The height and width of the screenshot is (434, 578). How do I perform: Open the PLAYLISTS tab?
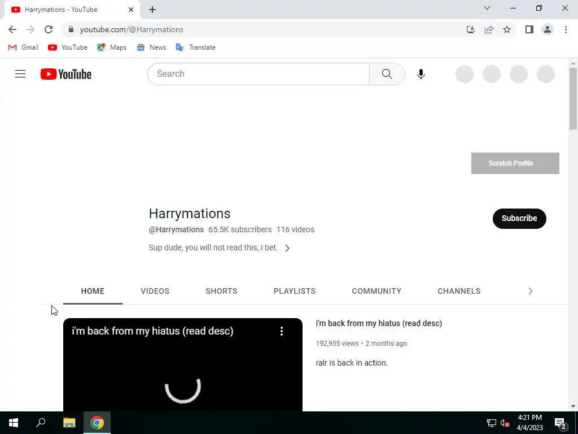[x=295, y=291]
